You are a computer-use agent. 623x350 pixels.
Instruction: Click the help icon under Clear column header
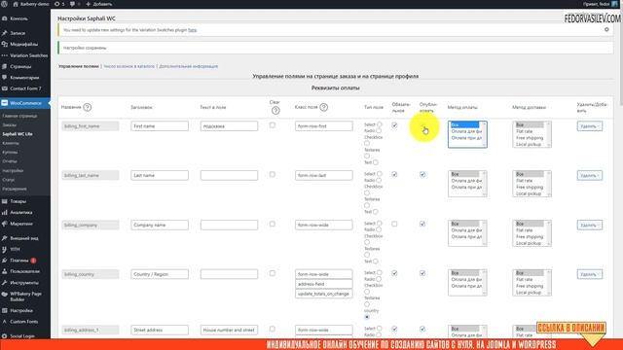(x=275, y=111)
